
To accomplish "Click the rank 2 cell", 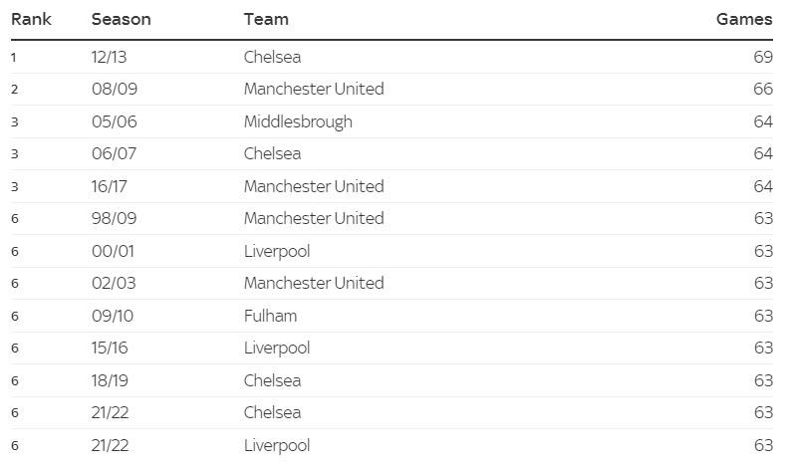I will tap(15, 89).
